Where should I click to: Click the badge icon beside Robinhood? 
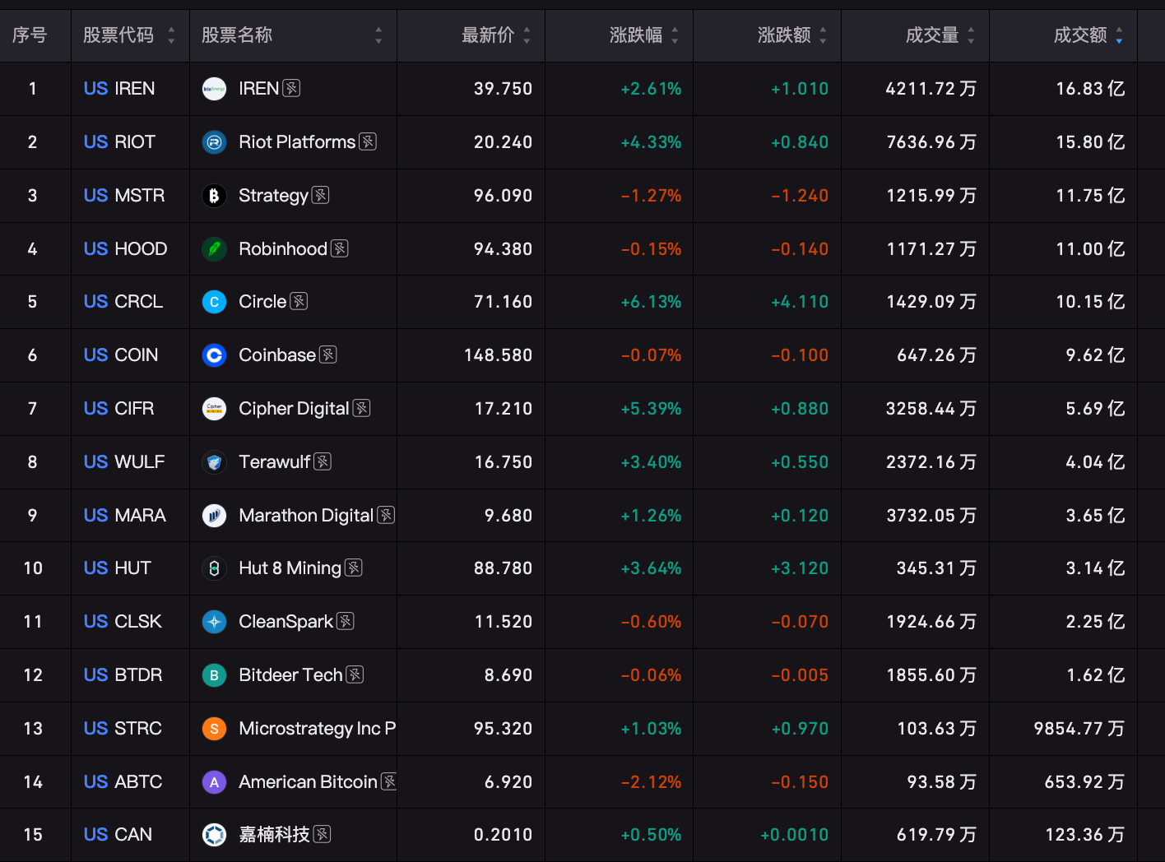pyautogui.click(x=340, y=248)
